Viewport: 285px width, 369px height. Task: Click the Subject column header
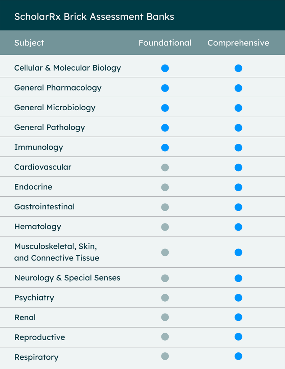click(29, 43)
